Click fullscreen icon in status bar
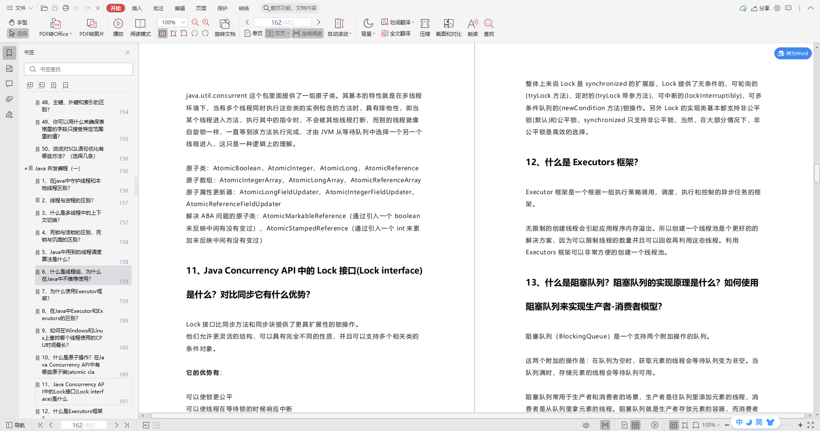This screenshot has height=431, width=820. [811, 425]
